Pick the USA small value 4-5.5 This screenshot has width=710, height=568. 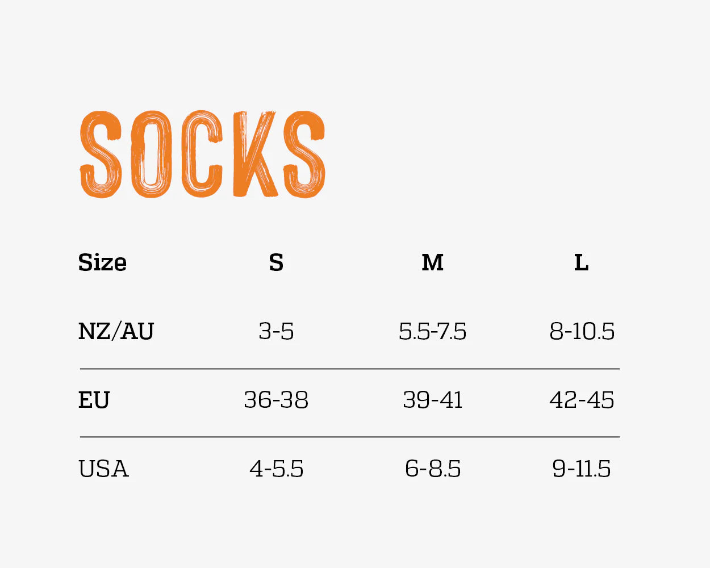pyautogui.click(x=276, y=469)
